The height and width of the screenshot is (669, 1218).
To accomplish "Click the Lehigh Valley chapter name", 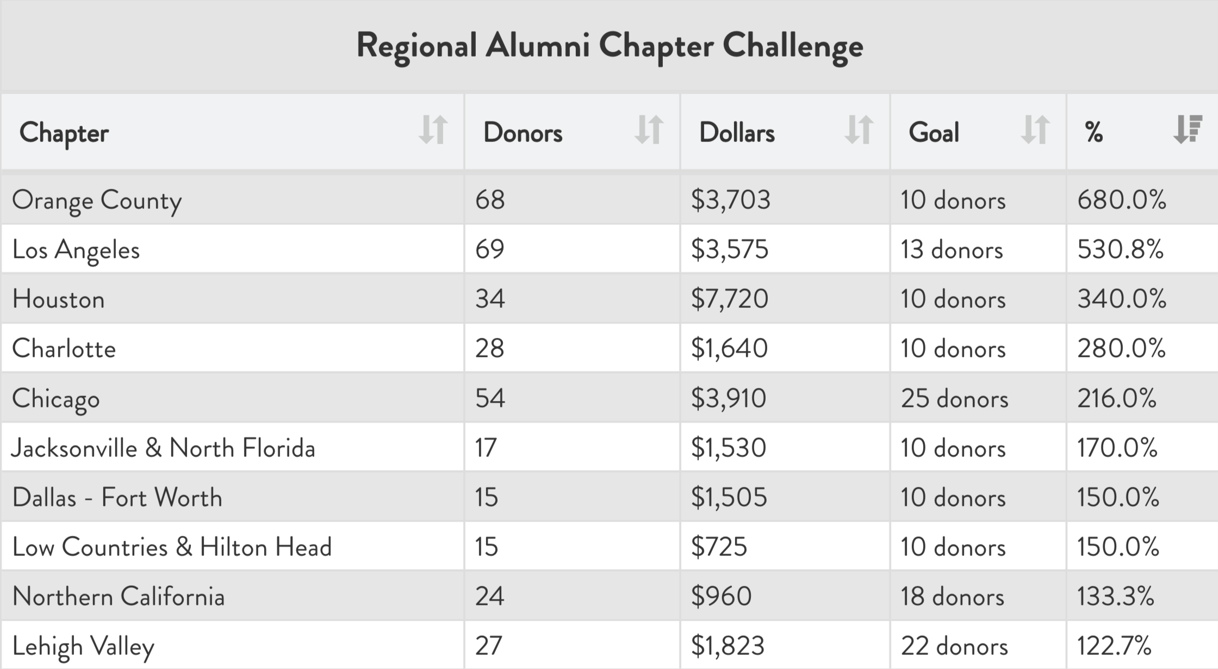I will 83,646.
